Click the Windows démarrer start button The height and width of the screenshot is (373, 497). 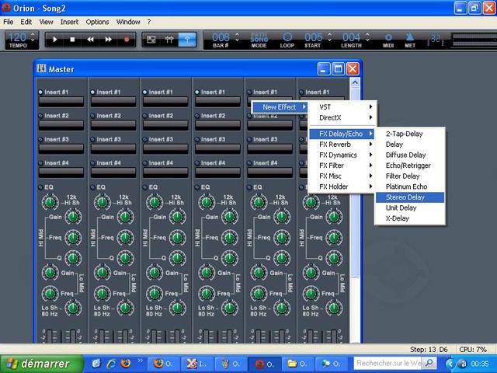[41, 364]
